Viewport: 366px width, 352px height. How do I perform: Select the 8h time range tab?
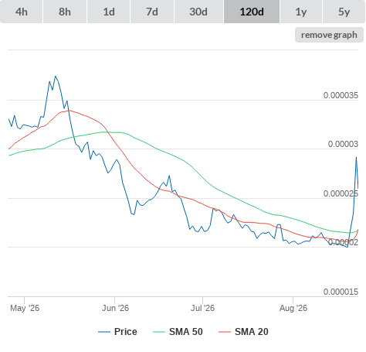click(65, 12)
